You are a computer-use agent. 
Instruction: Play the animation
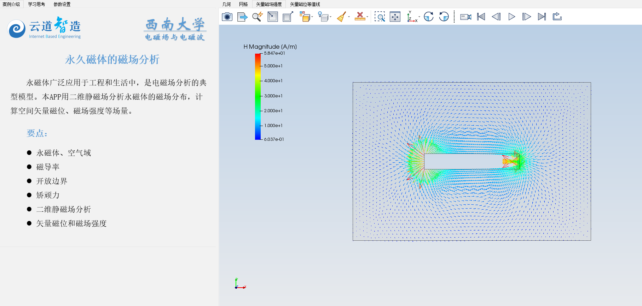coord(511,17)
